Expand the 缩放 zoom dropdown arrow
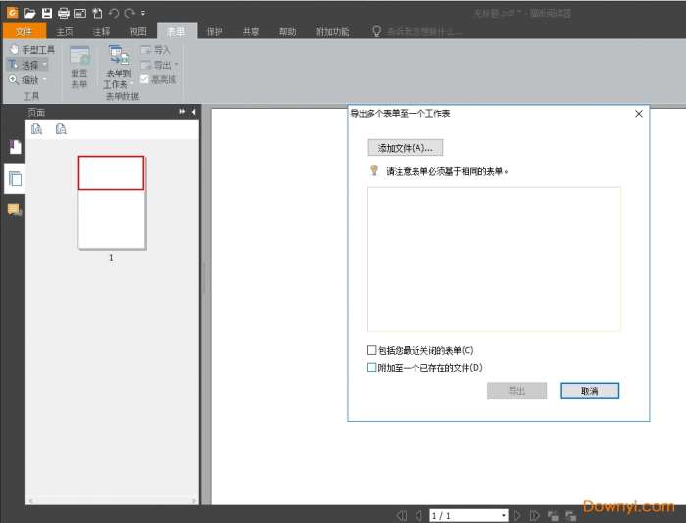This screenshot has width=686, height=523. click(x=45, y=80)
